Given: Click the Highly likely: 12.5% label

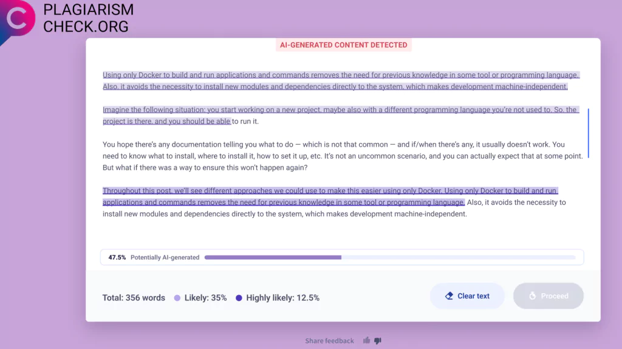Looking at the screenshot, I should point(283,298).
